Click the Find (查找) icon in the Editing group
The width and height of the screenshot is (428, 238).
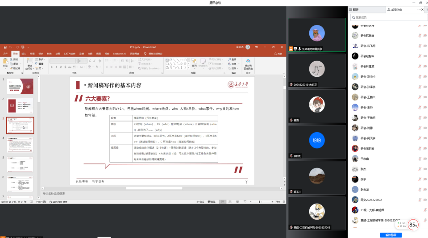click(x=233, y=59)
